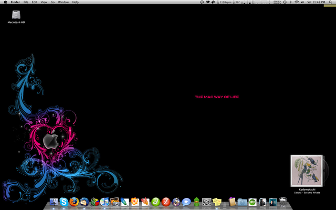Viewport: 336px width, 210px height.
Task: Click the Kodomotachi album cover art
Action: tap(307, 171)
